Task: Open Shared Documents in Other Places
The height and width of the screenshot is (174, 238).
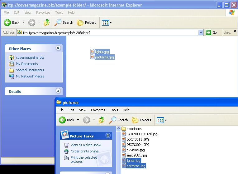Action: pos(30,70)
